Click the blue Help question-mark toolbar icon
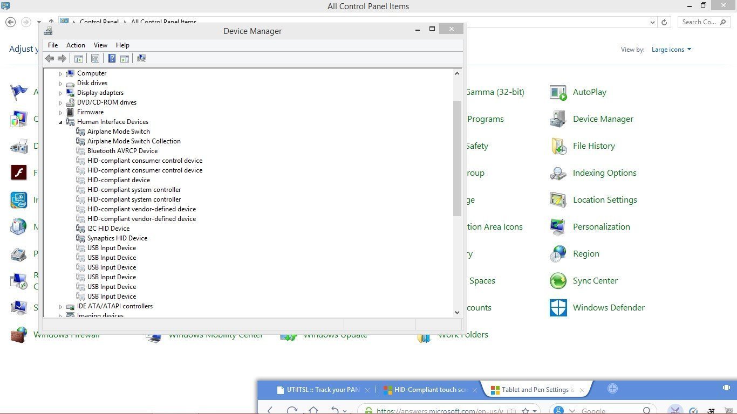Viewport: 737px width, 414px height. [x=112, y=58]
